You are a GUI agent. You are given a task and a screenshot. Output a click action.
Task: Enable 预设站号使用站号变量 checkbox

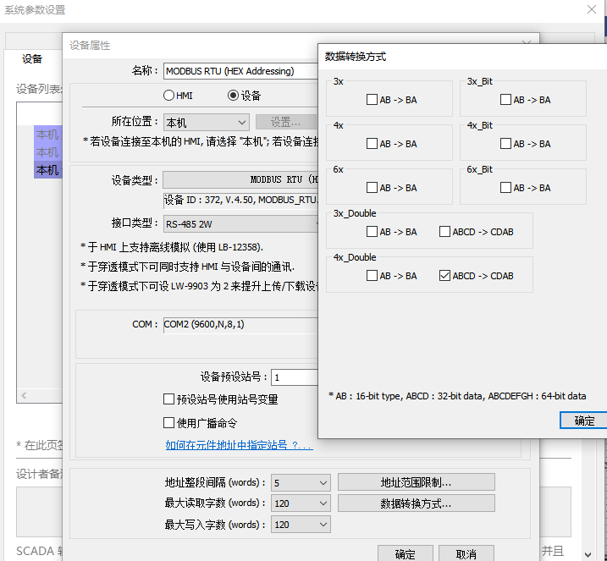pos(169,399)
